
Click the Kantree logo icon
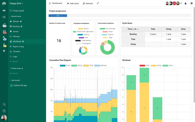(4, 3)
